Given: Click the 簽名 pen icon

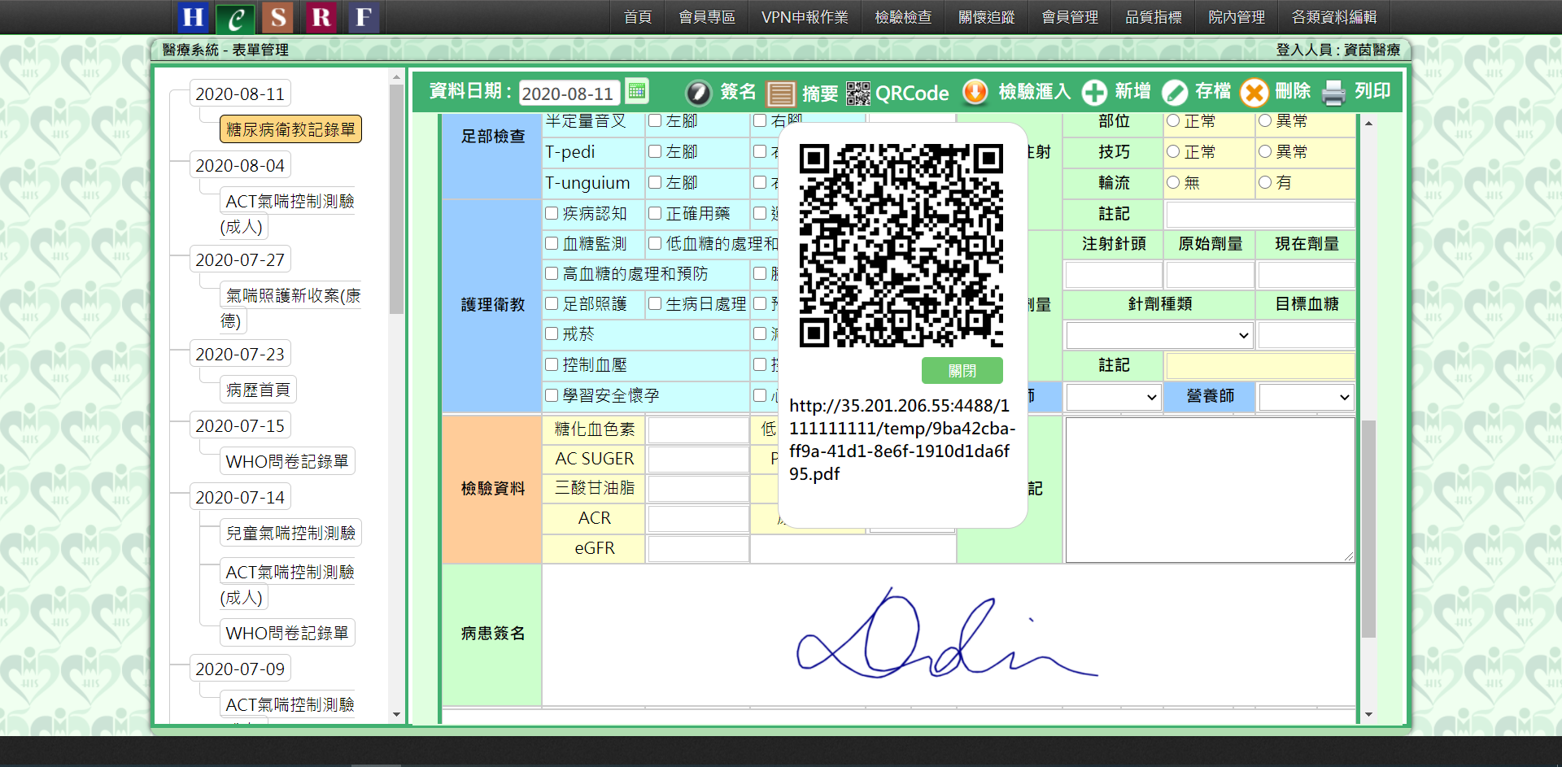Looking at the screenshot, I should pyautogui.click(x=698, y=93).
